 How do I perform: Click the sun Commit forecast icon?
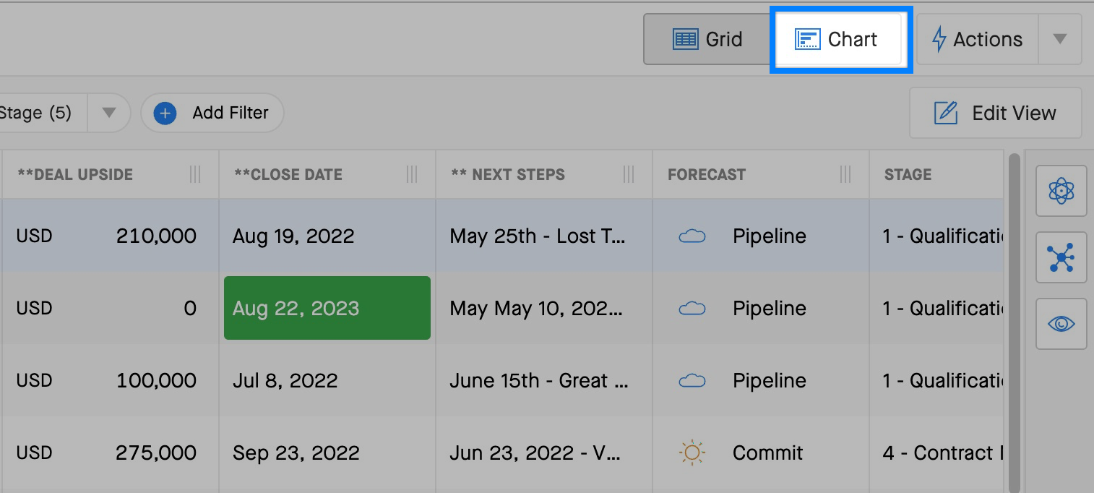tap(692, 453)
